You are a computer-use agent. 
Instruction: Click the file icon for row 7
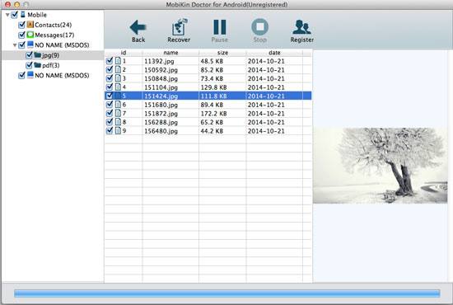118,113
